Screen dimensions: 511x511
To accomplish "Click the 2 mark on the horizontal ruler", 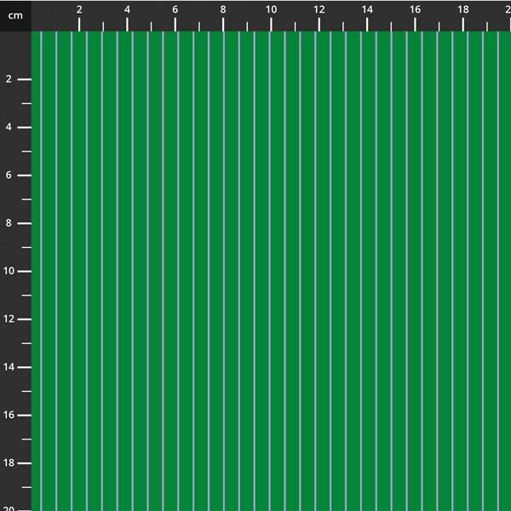I will (79, 9).
